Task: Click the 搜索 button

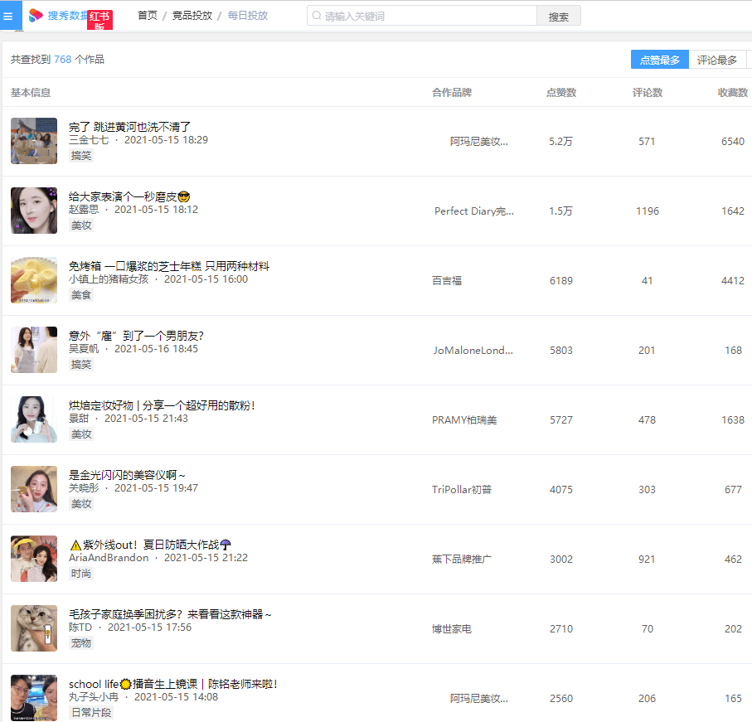Action: 559,17
